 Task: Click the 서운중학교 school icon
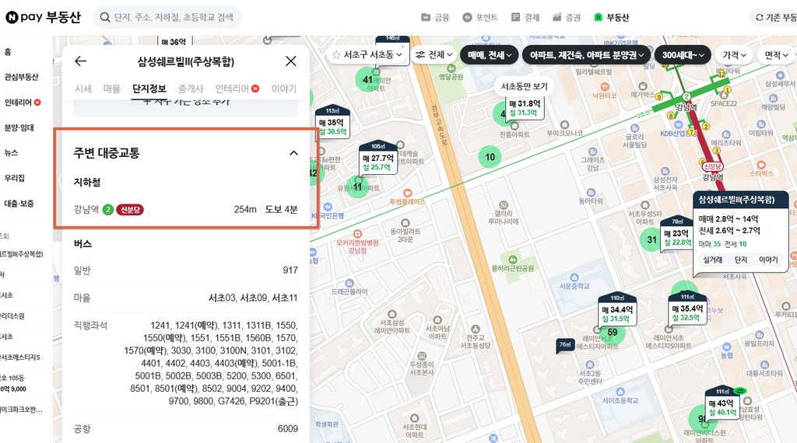(574, 277)
